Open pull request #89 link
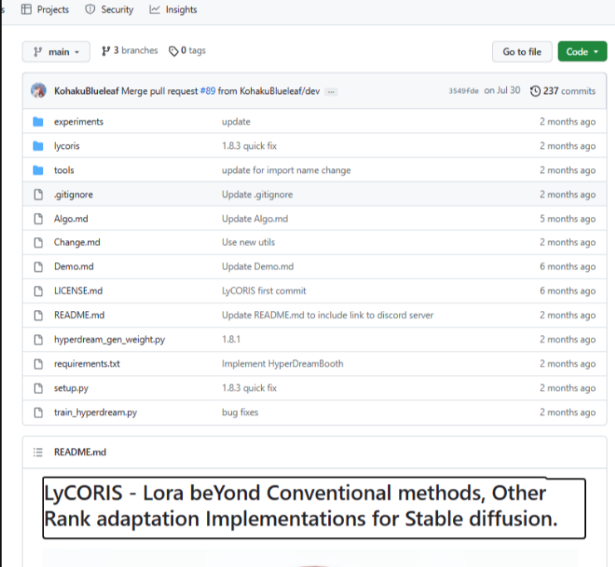This screenshot has height=567, width=615. coord(208,91)
